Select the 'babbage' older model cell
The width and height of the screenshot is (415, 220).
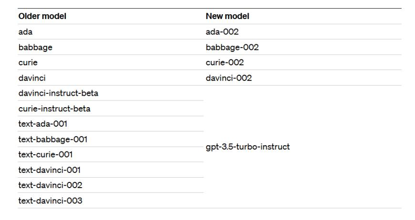click(x=35, y=47)
